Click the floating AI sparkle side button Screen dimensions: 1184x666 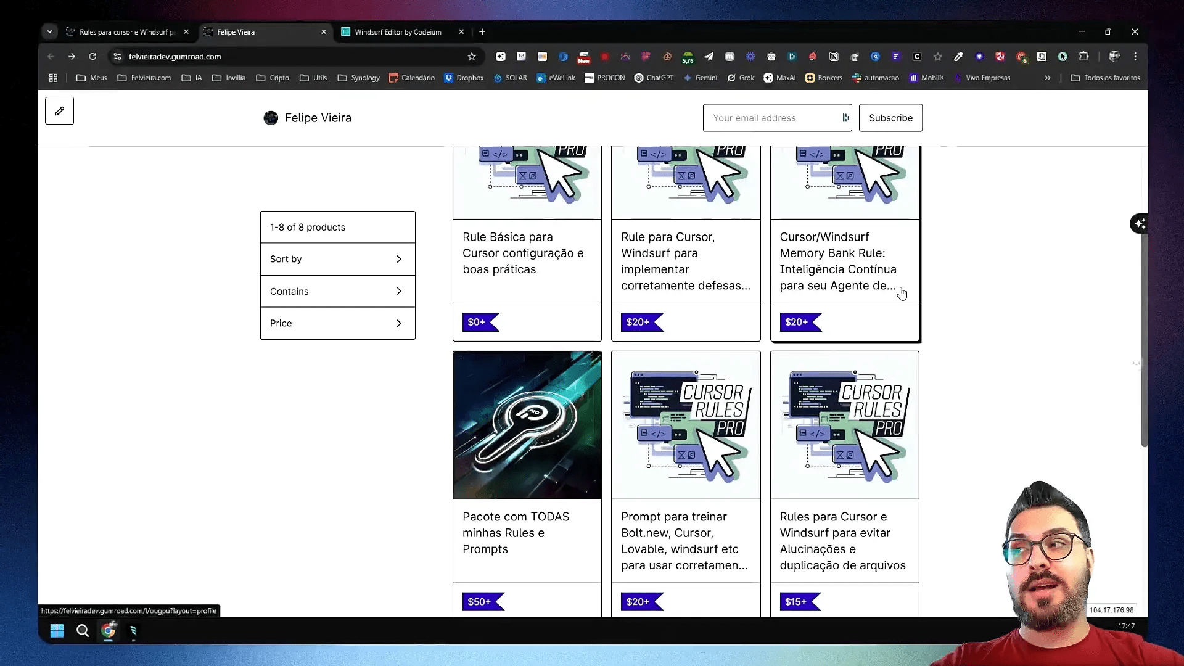[x=1139, y=223]
